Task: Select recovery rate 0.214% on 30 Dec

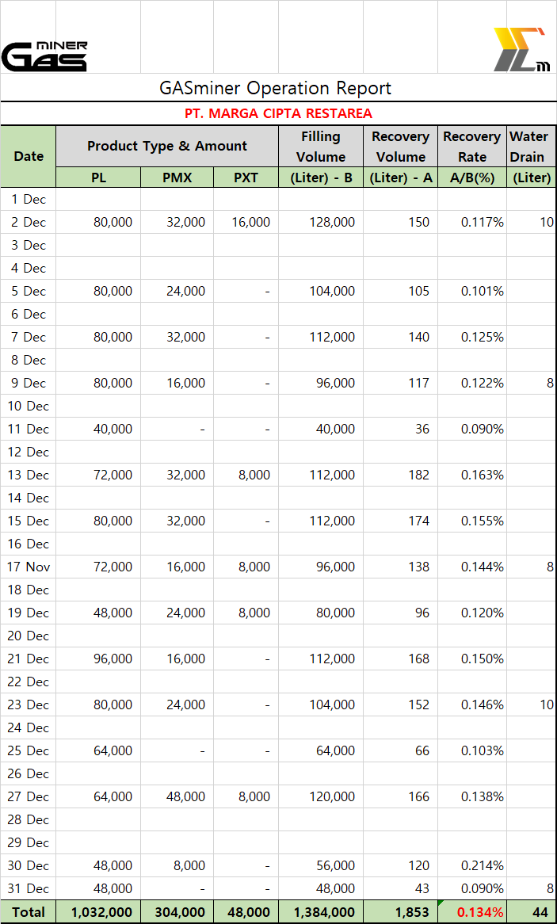Action: [471, 865]
